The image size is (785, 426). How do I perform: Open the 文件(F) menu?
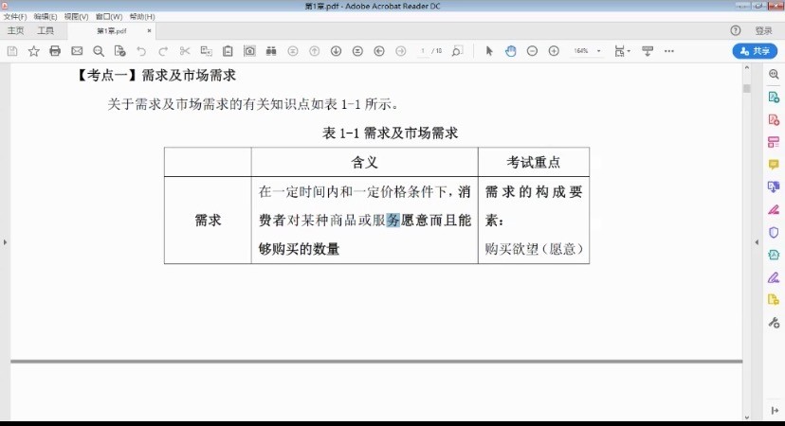coord(15,17)
